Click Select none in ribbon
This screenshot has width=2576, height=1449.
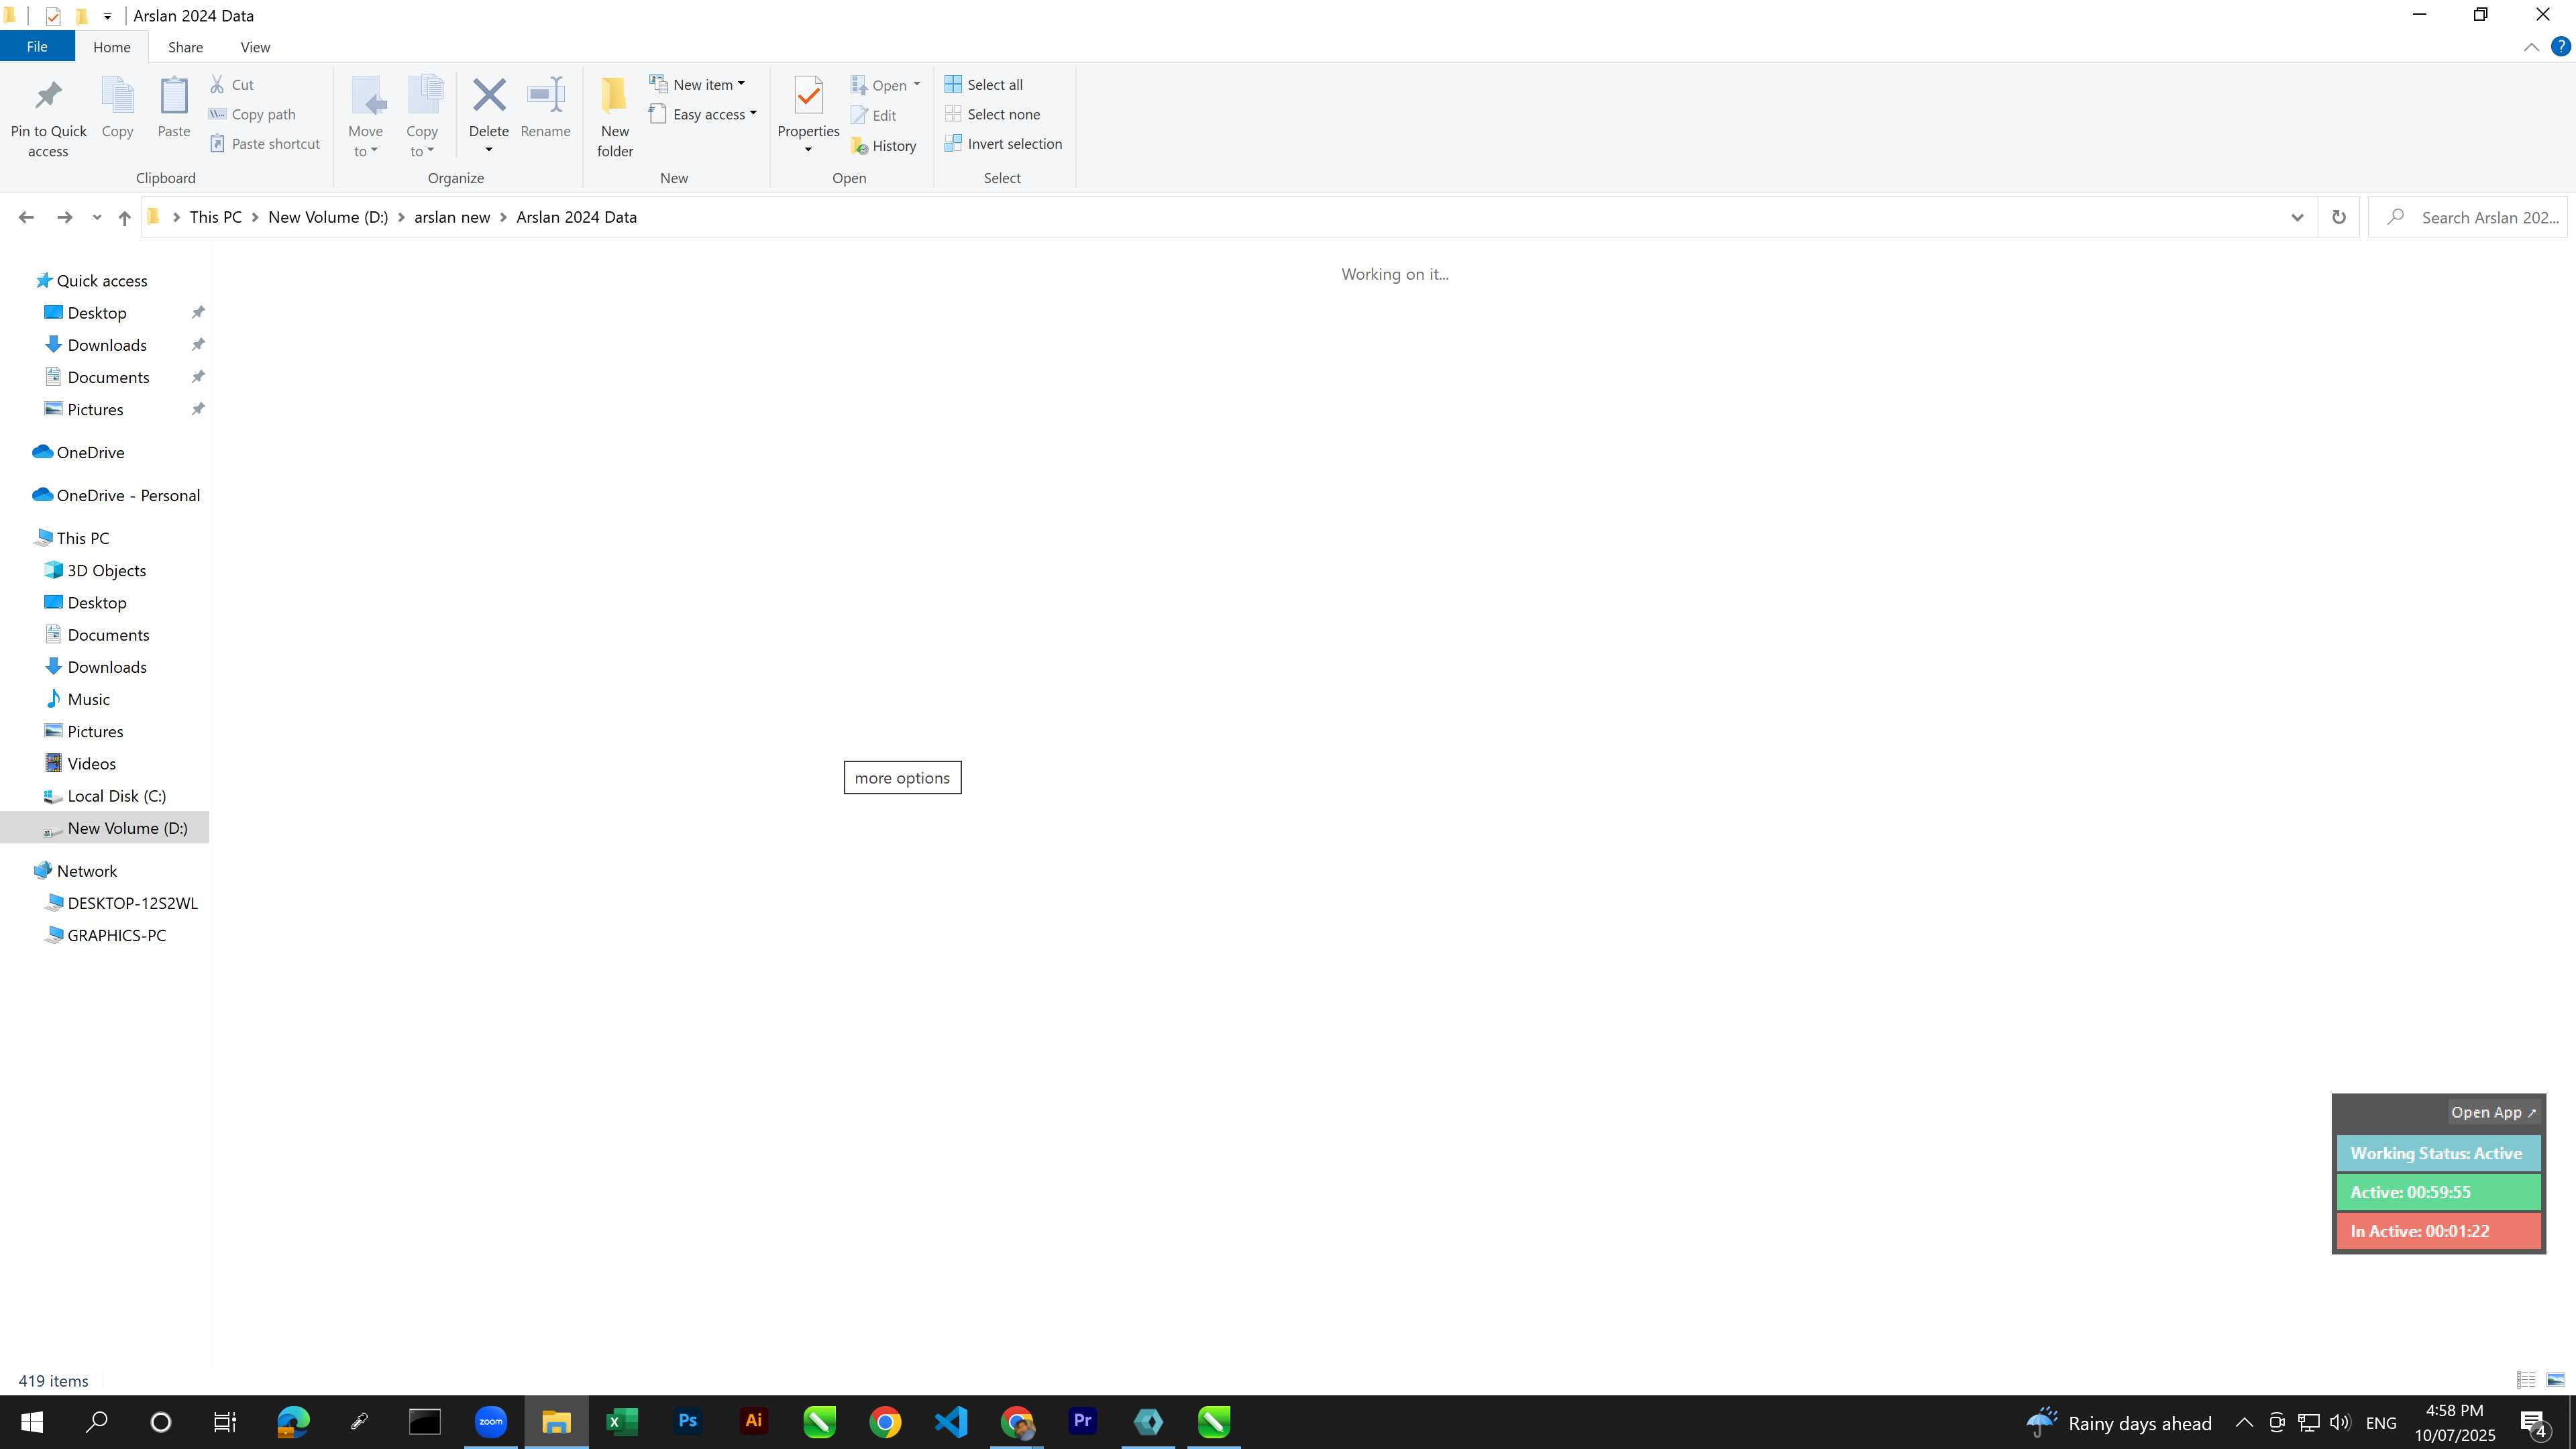[x=993, y=114]
